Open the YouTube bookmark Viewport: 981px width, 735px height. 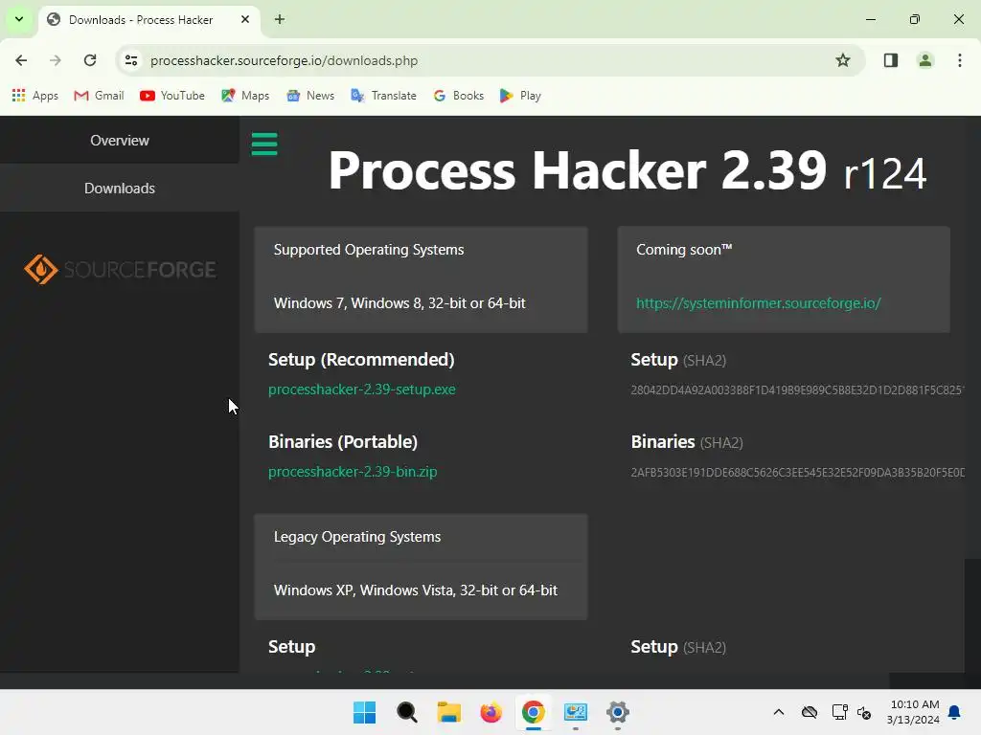point(172,96)
